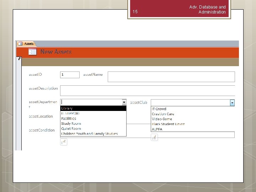Screen dimensions: 256x192
Task: Click the slide number 15
Action: coord(135,12)
